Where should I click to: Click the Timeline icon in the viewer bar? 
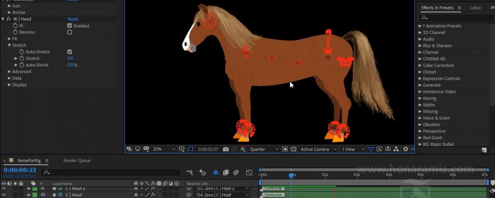(x=388, y=149)
